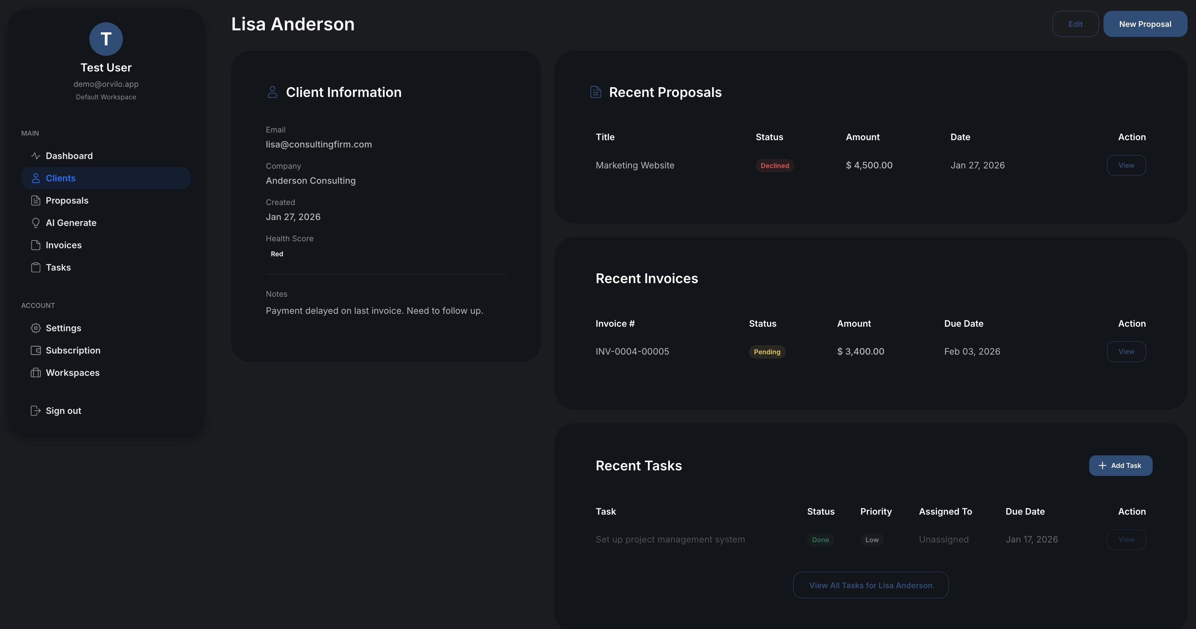Image resolution: width=1196 pixels, height=629 pixels.
Task: Click the Test User avatar circle
Action: pos(105,39)
